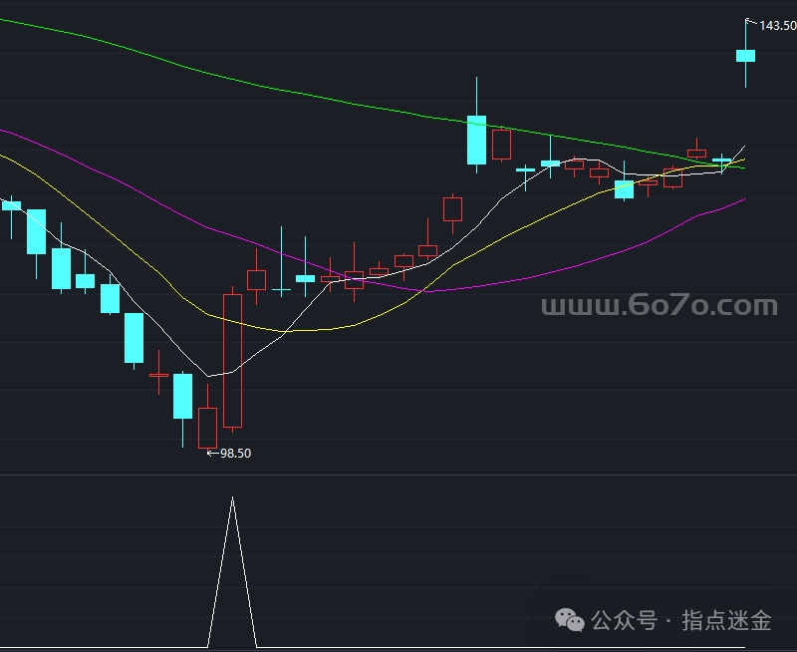Click the 98.50 low price label
This screenshot has height=652, width=797.
[x=235, y=454]
